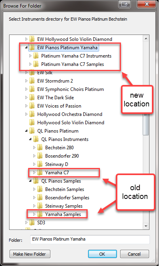Expand Bechstein 280 folder arrow
The width and height of the screenshot is (159, 266).
pyautogui.click(x=34, y=147)
